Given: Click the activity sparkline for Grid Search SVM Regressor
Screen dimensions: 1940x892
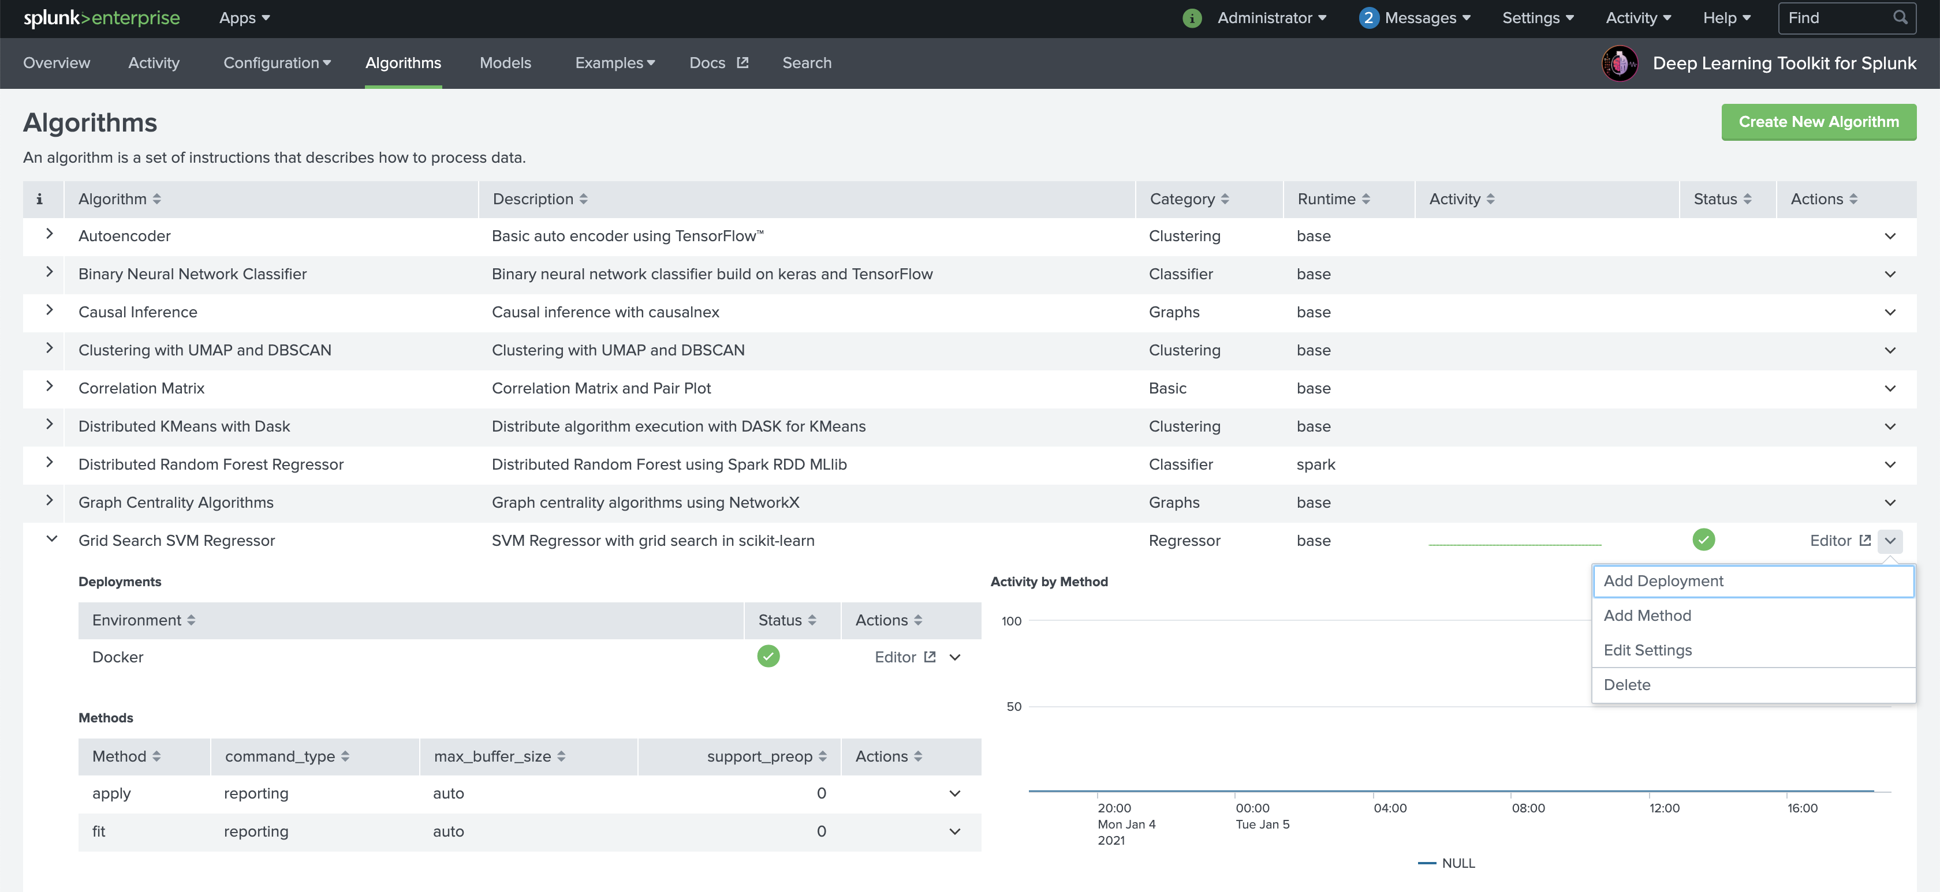Looking at the screenshot, I should [1514, 544].
